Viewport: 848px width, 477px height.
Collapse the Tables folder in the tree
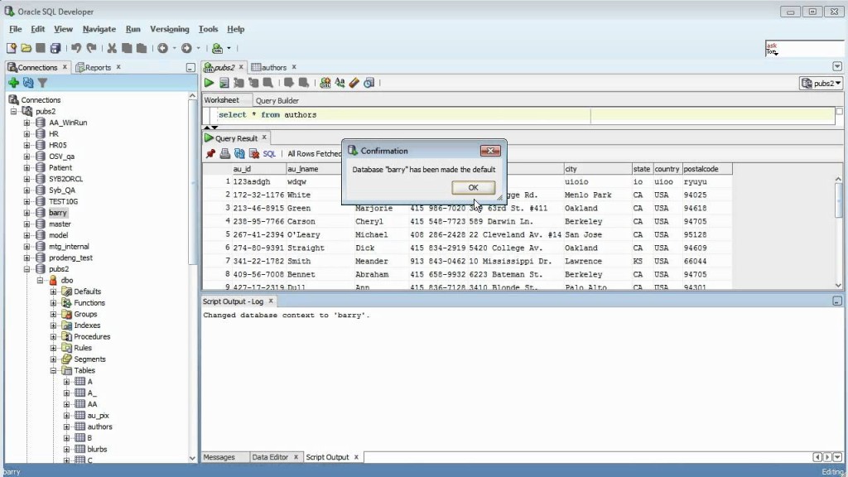coord(55,371)
